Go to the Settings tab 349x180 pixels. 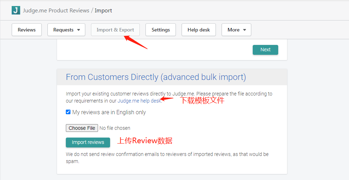click(x=161, y=30)
